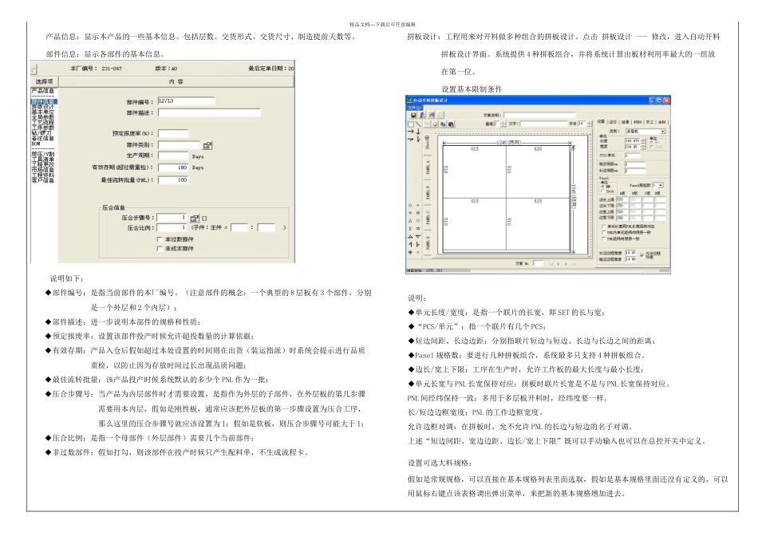Select the down arrow drawing tool
Screen dimensions: 758x536
(417, 132)
